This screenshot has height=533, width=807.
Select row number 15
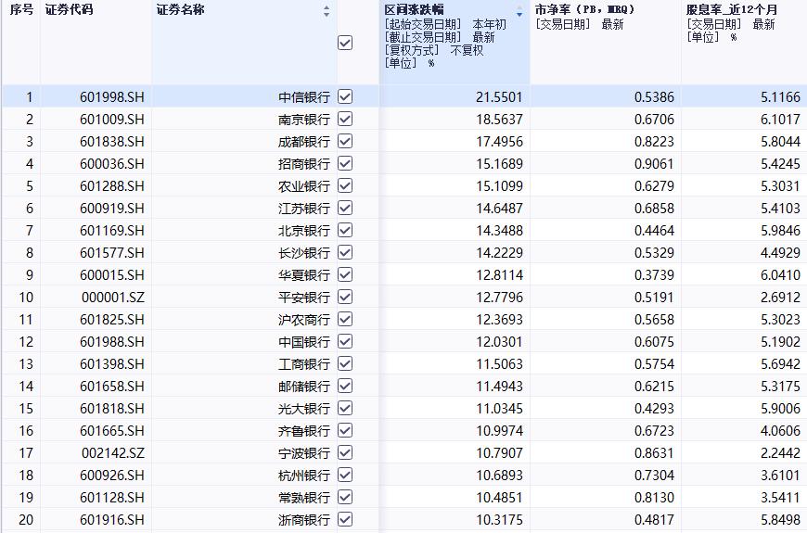26,408
